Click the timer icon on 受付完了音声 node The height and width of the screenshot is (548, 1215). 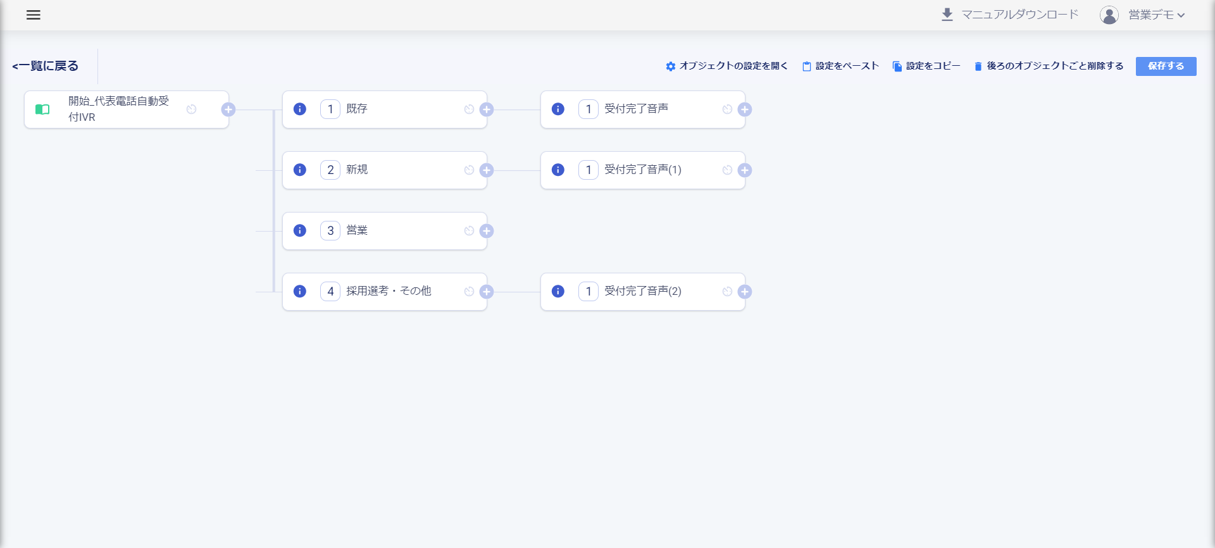pyautogui.click(x=727, y=109)
